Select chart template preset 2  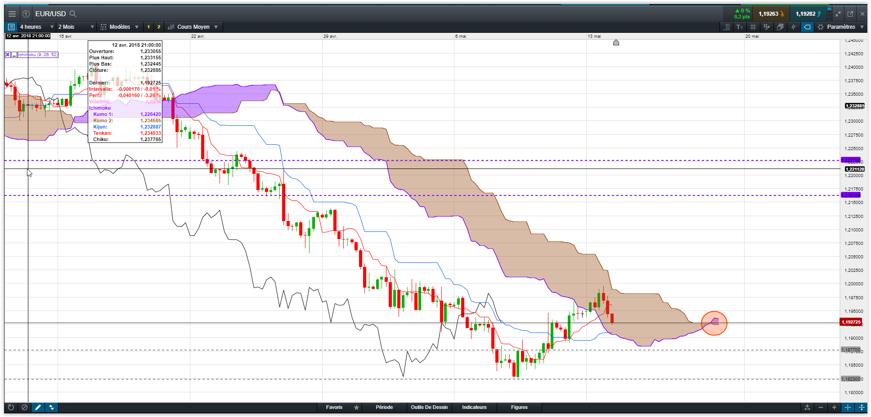click(159, 27)
